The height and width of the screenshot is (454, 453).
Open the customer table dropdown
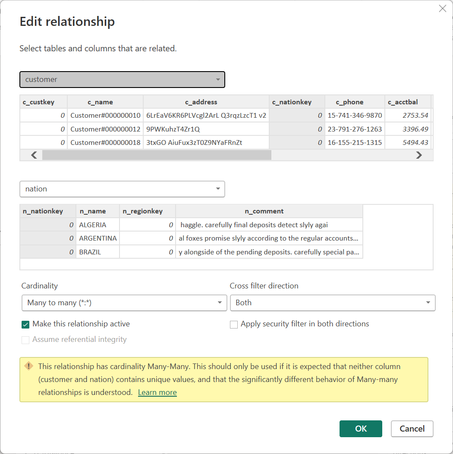pos(122,79)
